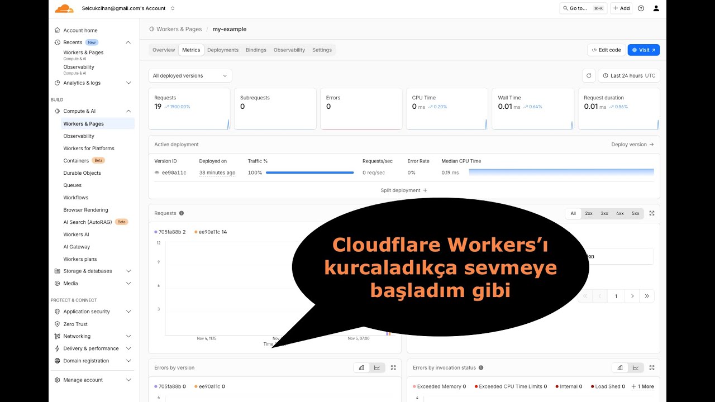This screenshot has height=402, width=715.
Task: Click Deploy version link
Action: tap(632, 144)
